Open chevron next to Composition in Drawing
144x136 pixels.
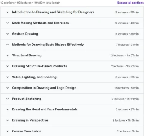pyautogui.click(x=8, y=88)
